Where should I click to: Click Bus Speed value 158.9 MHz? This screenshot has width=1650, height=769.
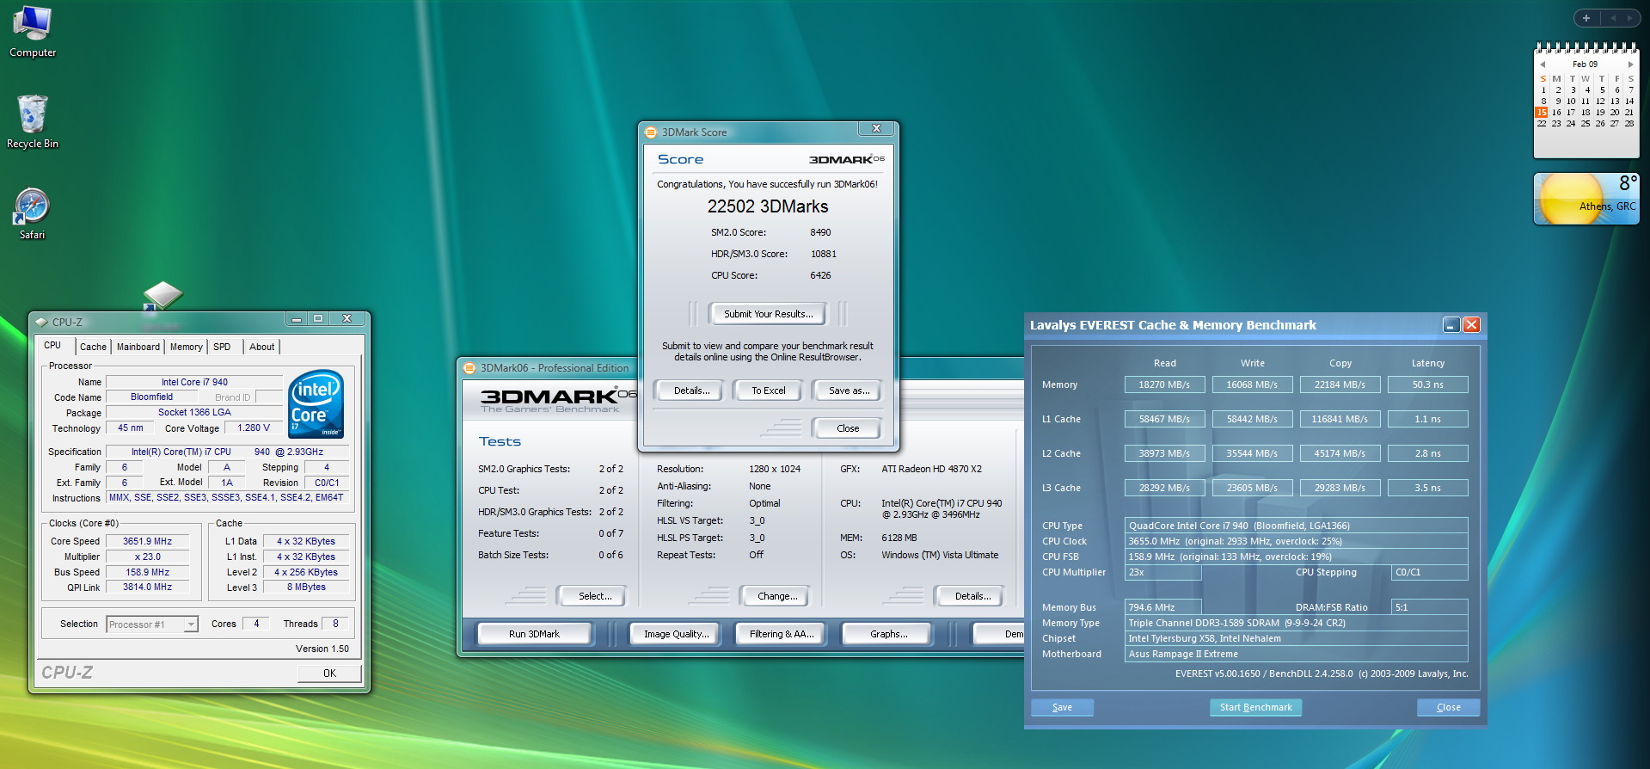tap(147, 572)
